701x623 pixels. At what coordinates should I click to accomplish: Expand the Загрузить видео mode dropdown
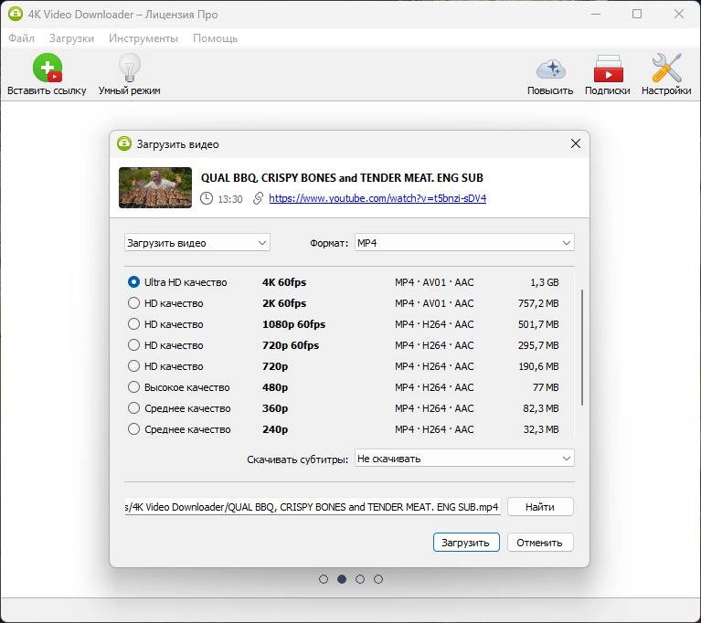coord(197,243)
